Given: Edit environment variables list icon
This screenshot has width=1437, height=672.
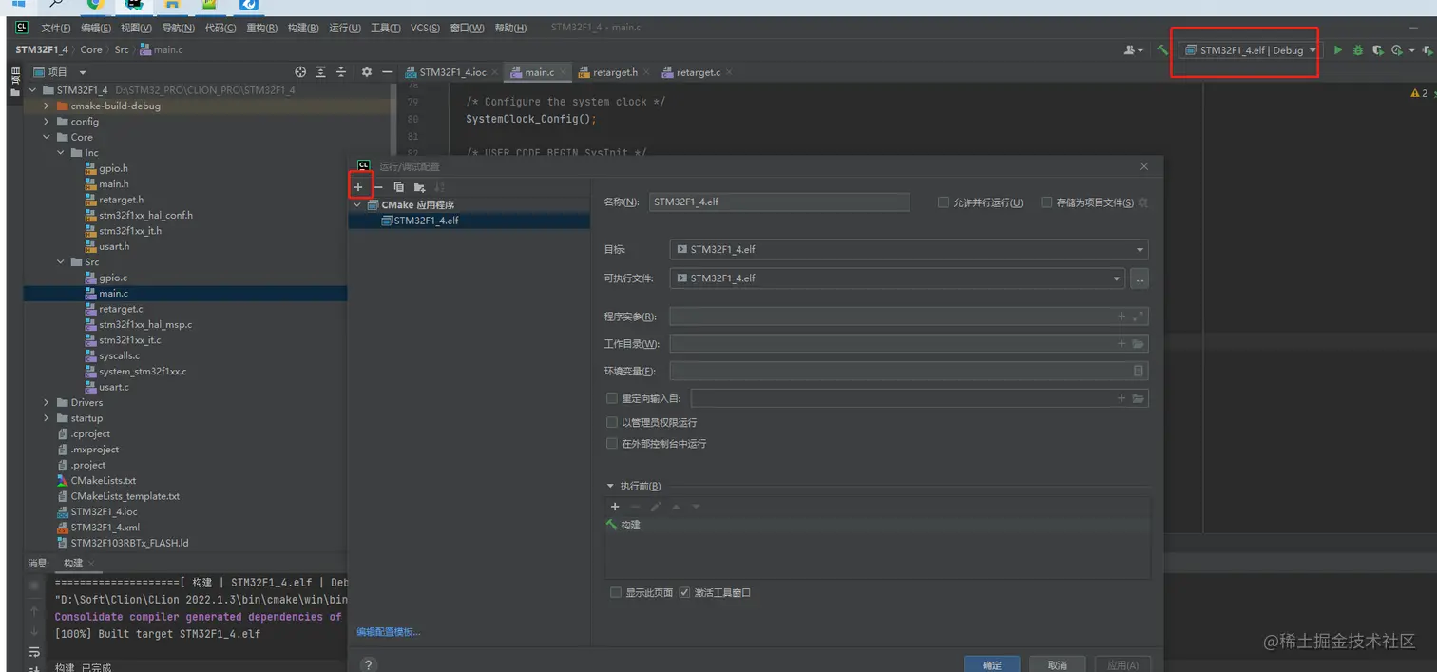Looking at the screenshot, I should click(x=1139, y=371).
